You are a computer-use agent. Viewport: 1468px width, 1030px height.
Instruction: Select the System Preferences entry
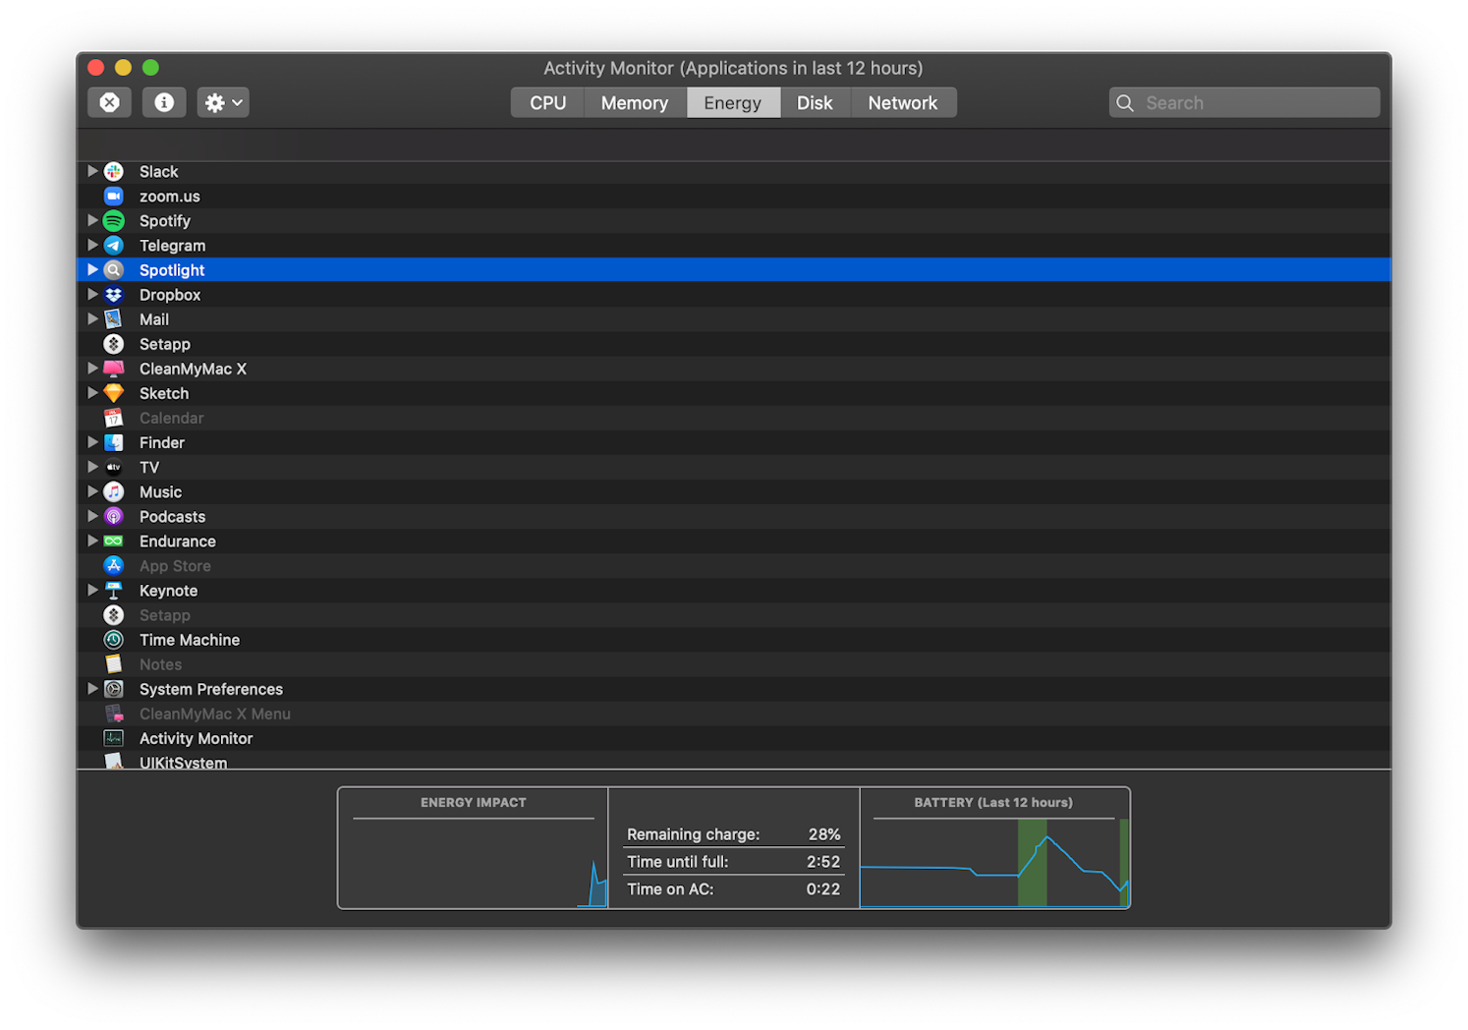pos(210,688)
